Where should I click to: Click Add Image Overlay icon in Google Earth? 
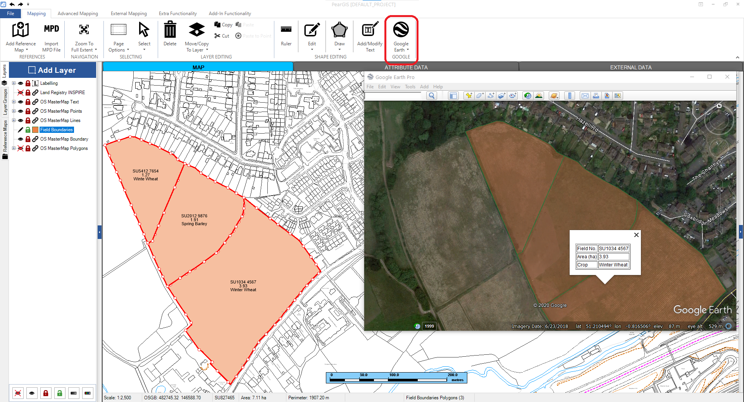click(501, 96)
